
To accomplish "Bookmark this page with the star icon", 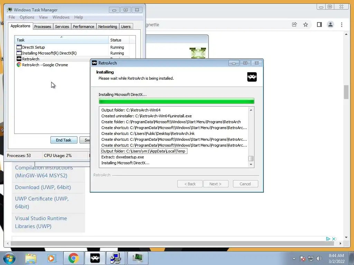I will (306, 24).
